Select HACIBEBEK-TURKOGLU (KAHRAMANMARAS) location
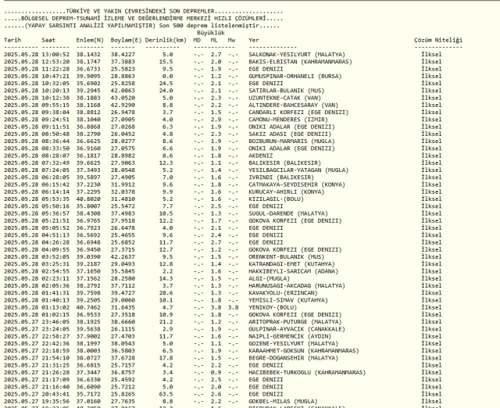Image resolution: width=500 pixels, height=408 pixels. click(x=307, y=373)
